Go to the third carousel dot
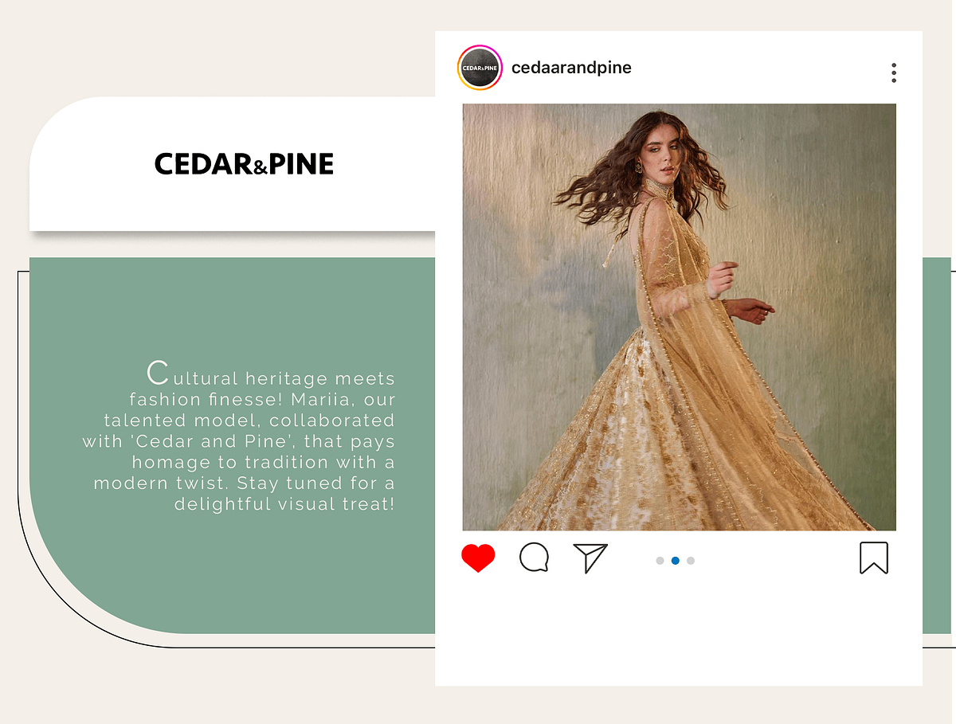956x724 pixels. [691, 561]
